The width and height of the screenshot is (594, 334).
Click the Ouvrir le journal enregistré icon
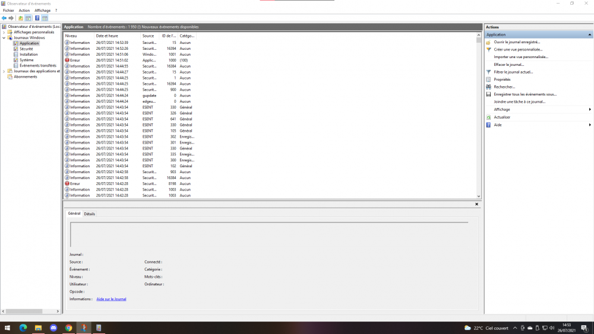(x=489, y=42)
